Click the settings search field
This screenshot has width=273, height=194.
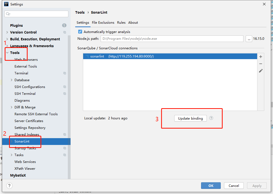pos(37,14)
